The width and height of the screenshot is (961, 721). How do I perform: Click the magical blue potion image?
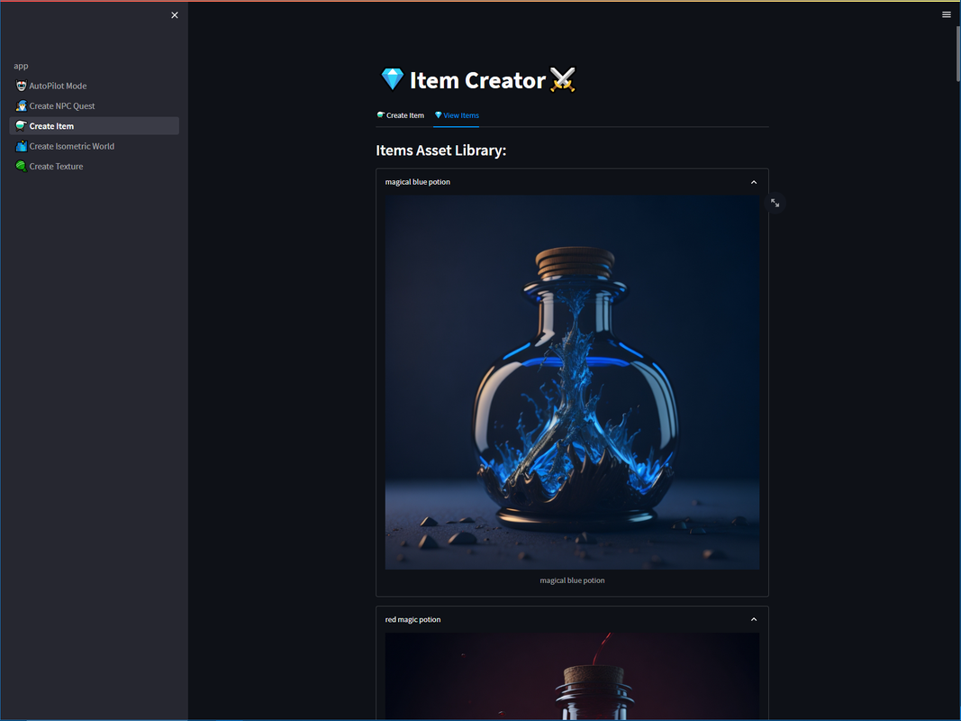click(x=572, y=382)
